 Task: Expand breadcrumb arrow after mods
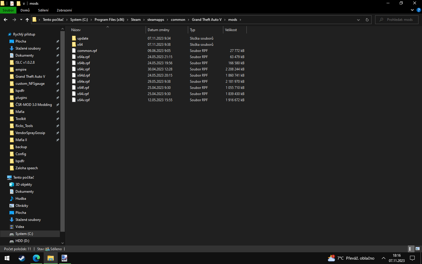[x=240, y=20]
